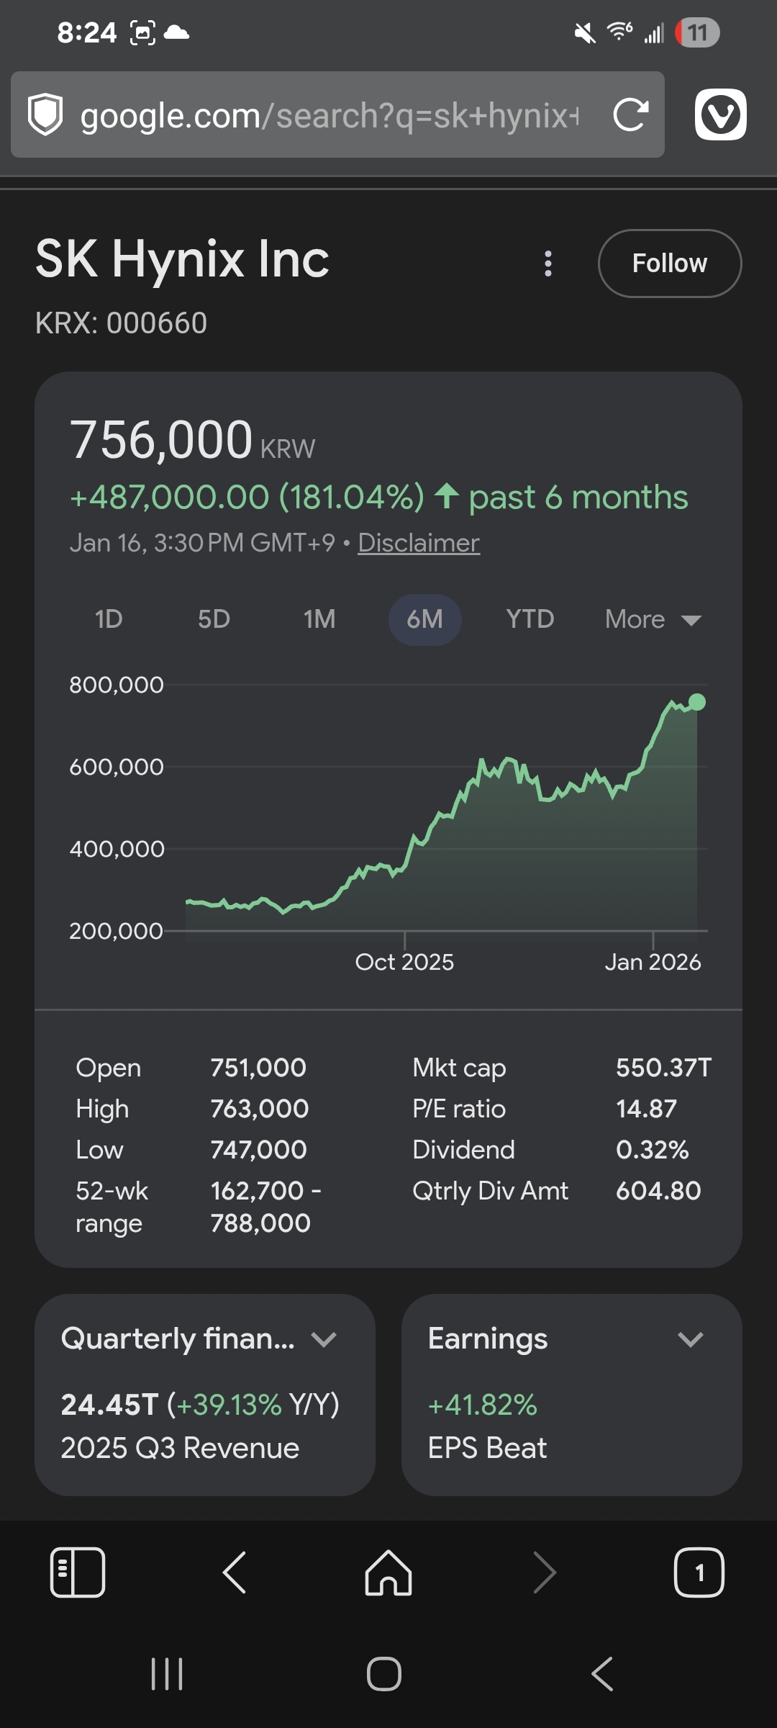Tap the Oct 2025 axis label

pyautogui.click(x=404, y=962)
